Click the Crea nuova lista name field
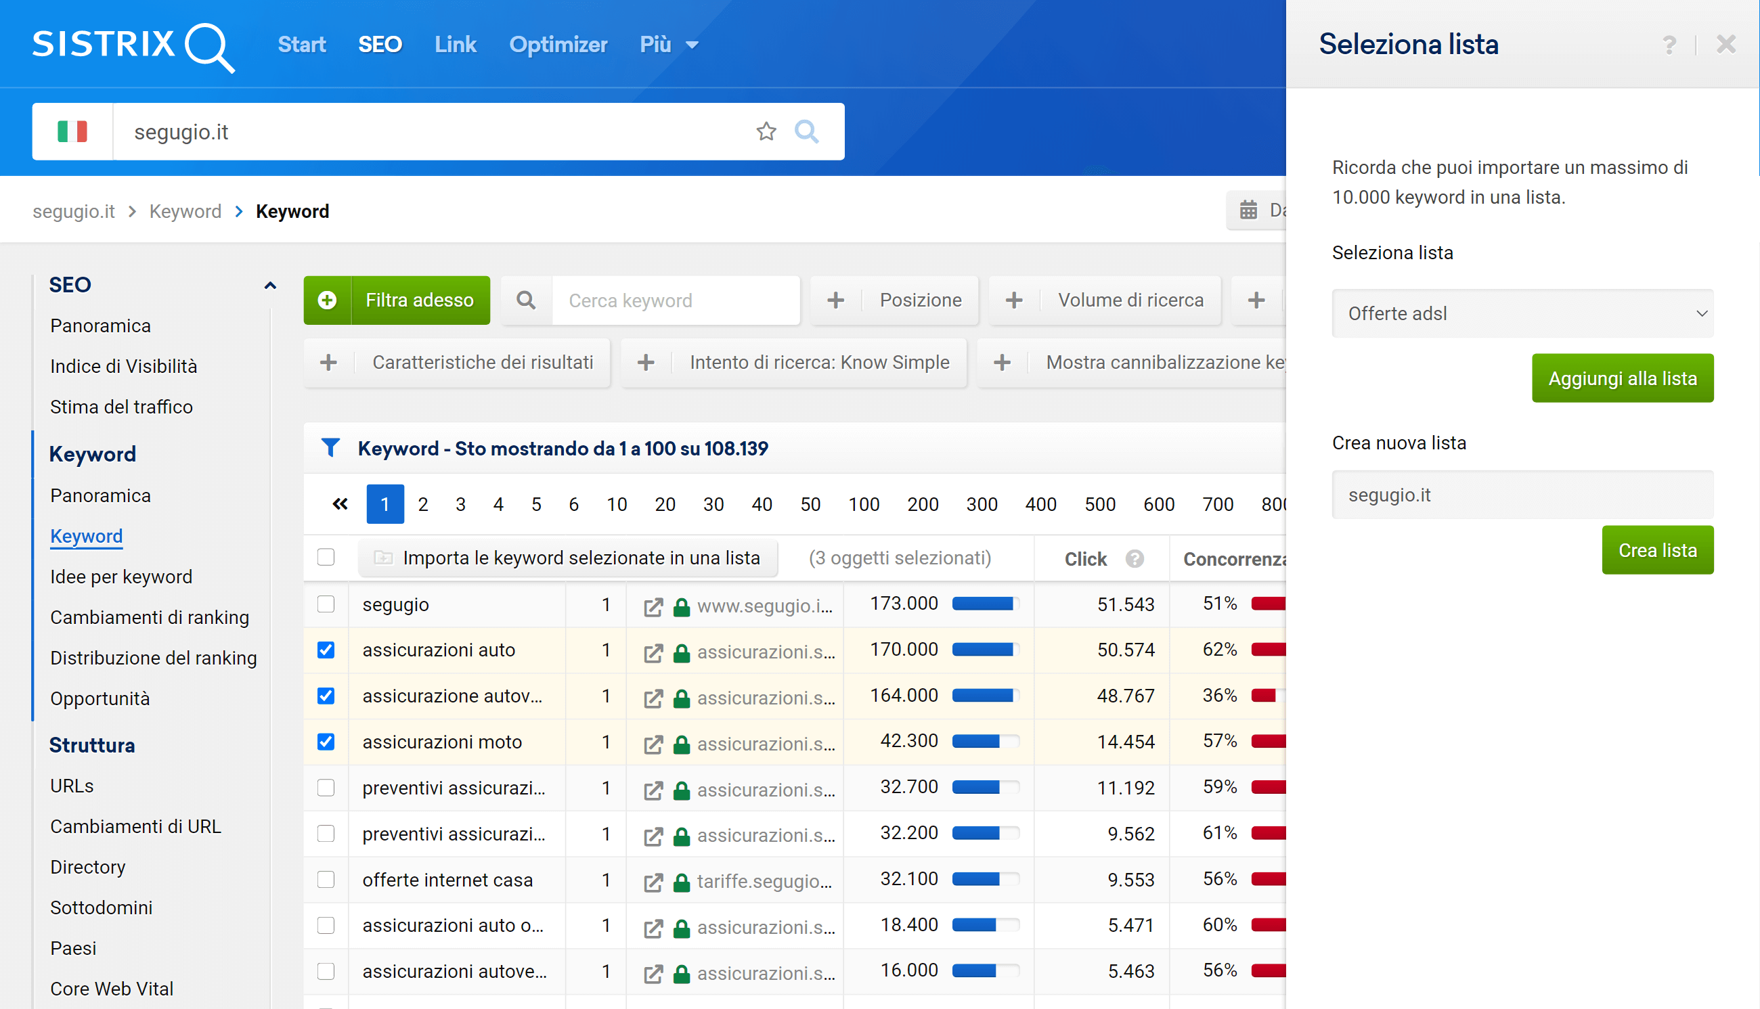This screenshot has height=1009, width=1760. coord(1523,495)
